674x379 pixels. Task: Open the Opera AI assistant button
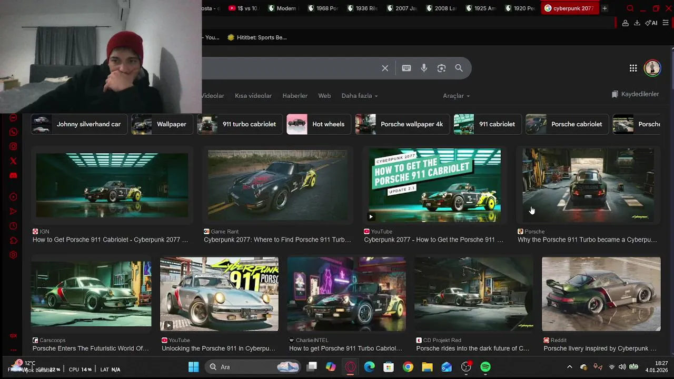tap(652, 23)
